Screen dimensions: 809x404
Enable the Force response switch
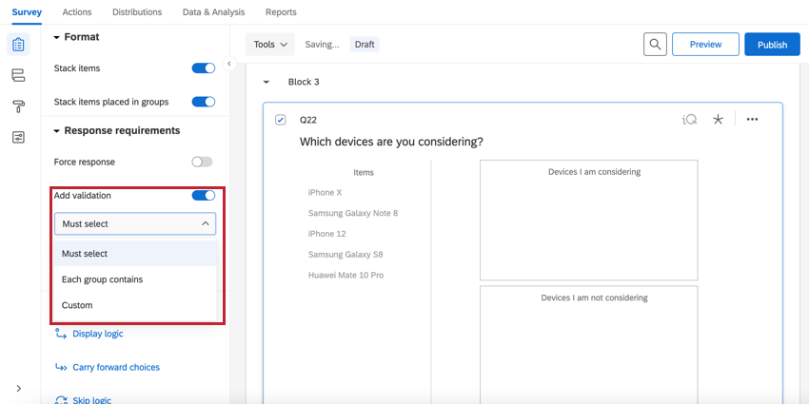[x=202, y=163]
